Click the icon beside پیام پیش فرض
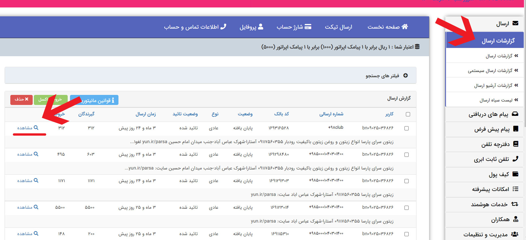The image size is (526, 240). 516,129
